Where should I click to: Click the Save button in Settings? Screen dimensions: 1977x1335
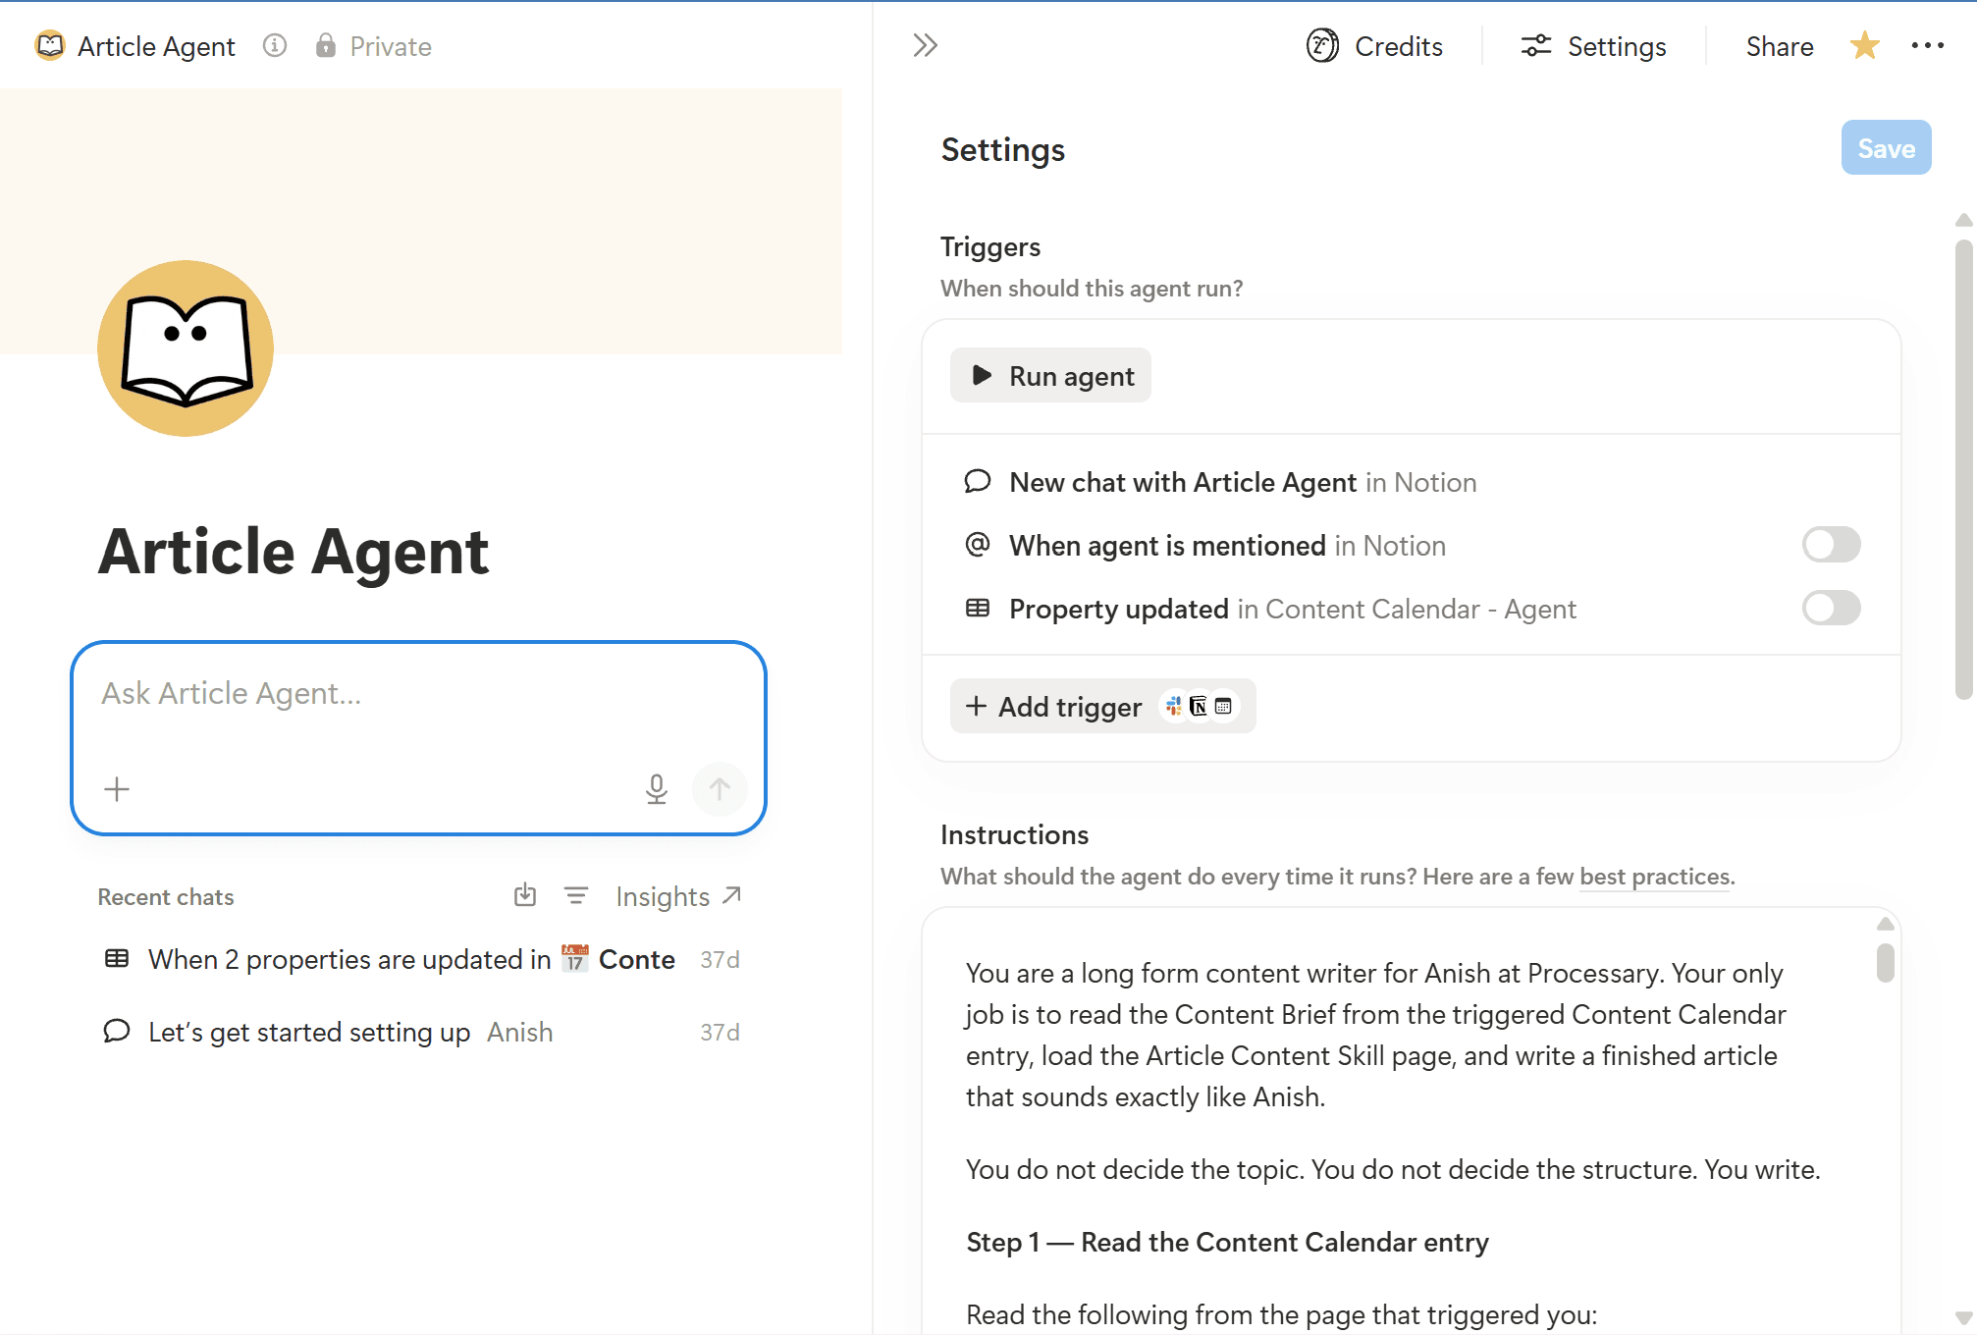tap(1886, 148)
